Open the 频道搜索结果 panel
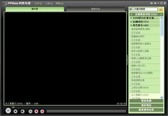Screen dimensions: 168x116 pyautogui.click(x=146, y=110)
